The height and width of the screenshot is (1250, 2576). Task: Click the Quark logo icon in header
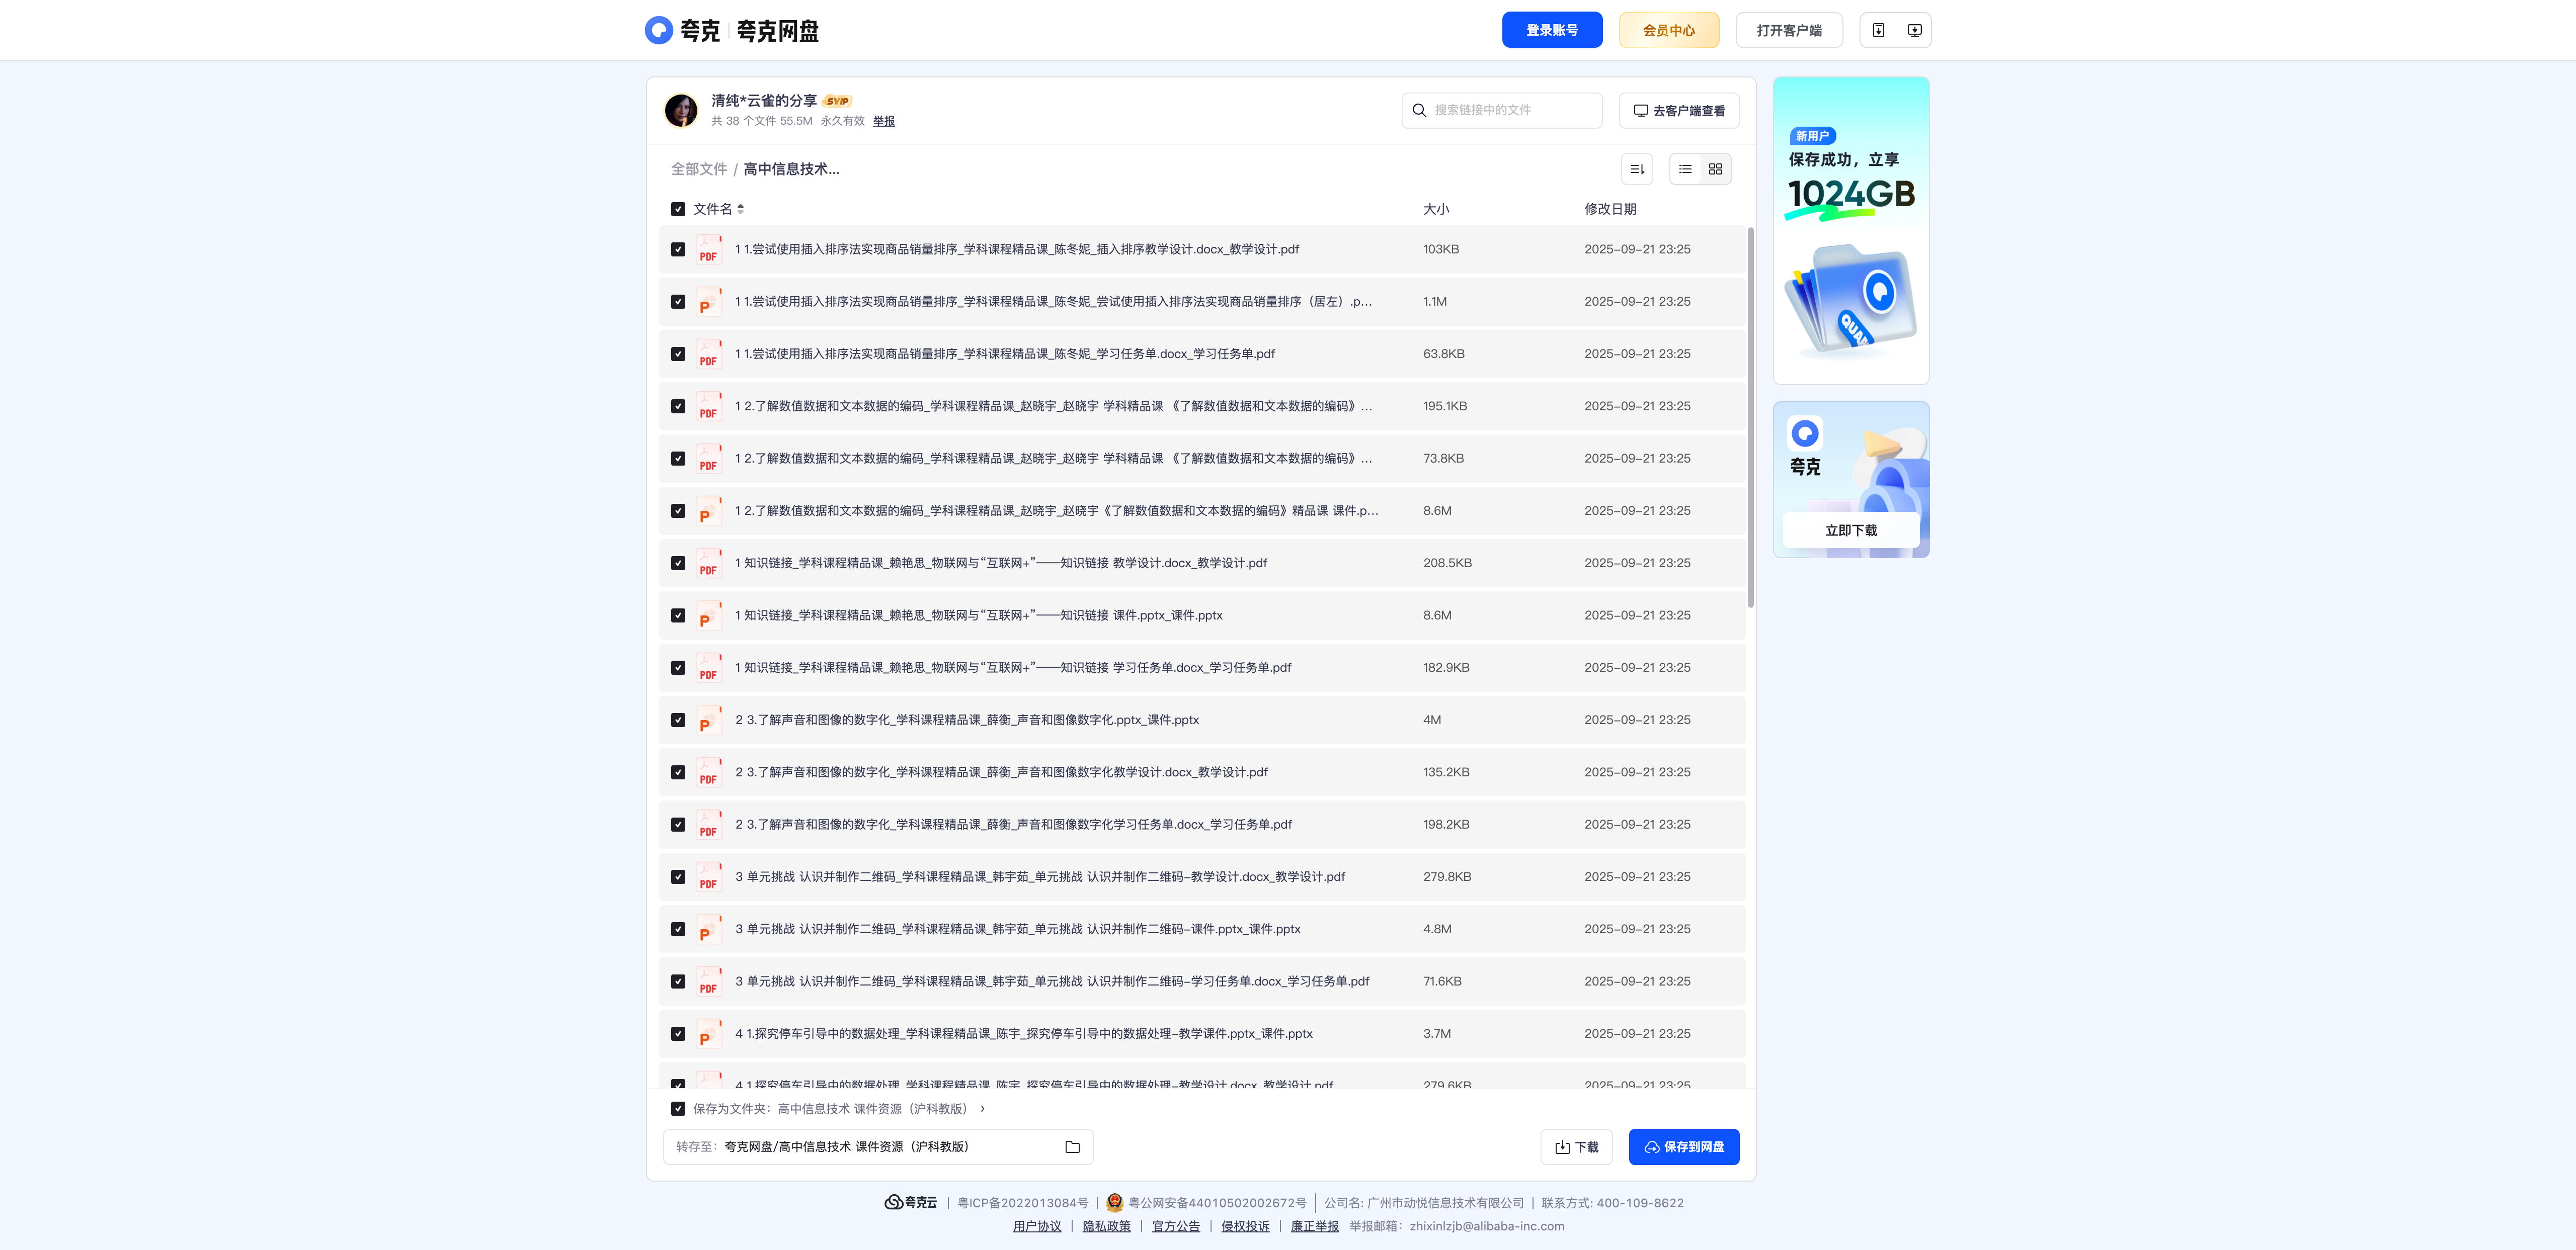659,30
